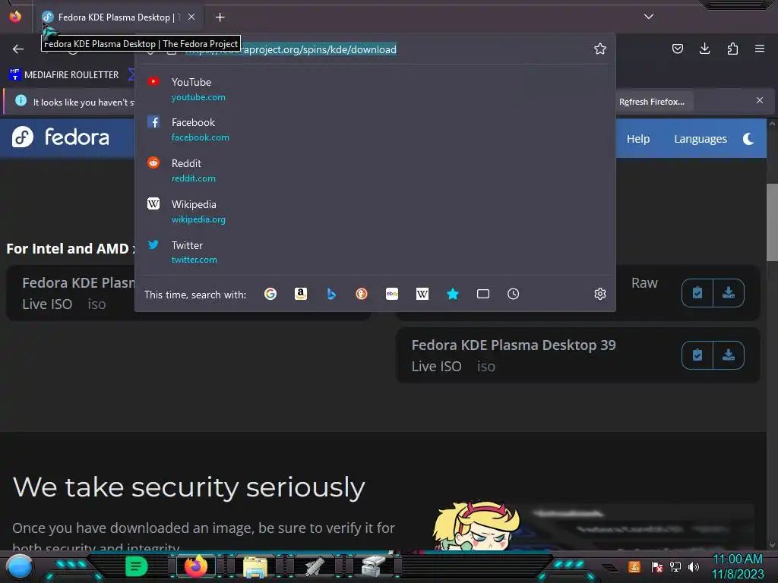Viewport: 778px width, 583px height.
Task: Click Refresh Firefox button
Action: coord(651,102)
